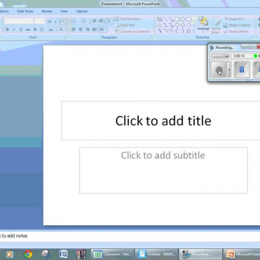Screen dimensions: 260x260
Task: Expand the shapes gallery More arrow
Action: coord(194,31)
